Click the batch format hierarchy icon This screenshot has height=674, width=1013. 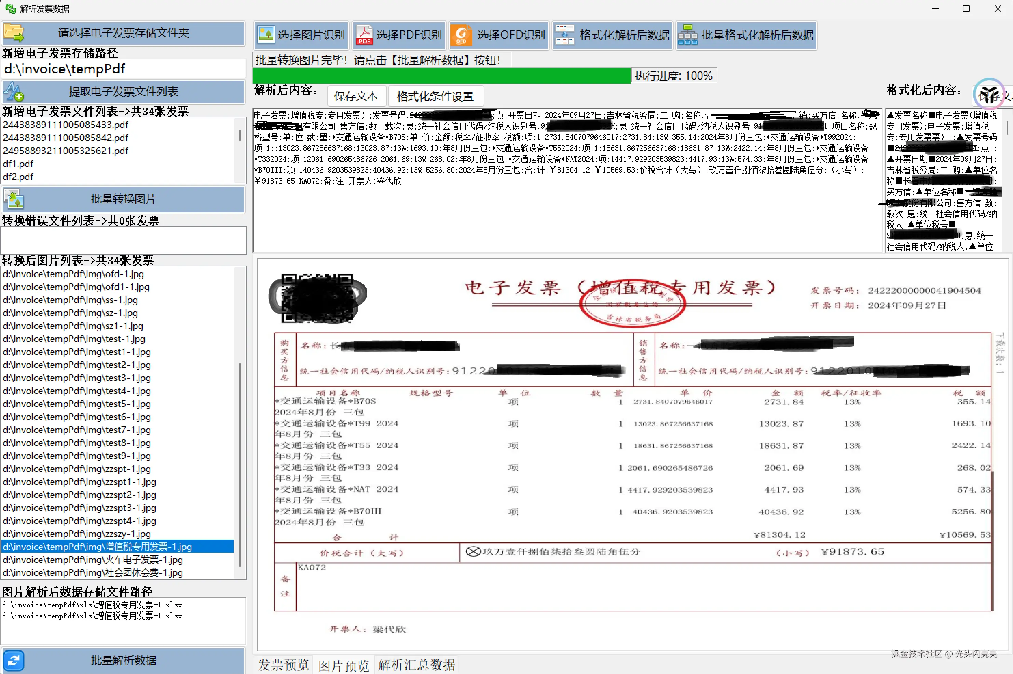(x=687, y=35)
